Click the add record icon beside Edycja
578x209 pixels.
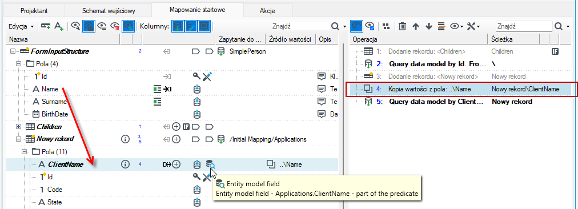point(46,26)
